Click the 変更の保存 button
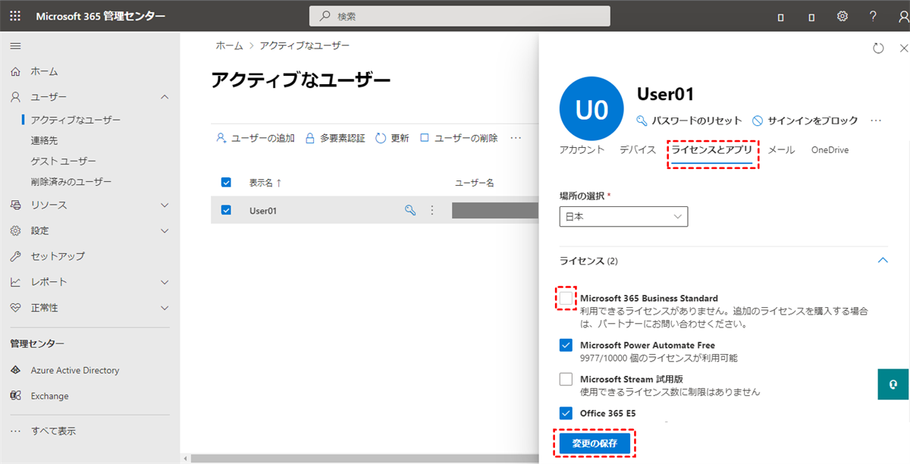 tap(595, 444)
